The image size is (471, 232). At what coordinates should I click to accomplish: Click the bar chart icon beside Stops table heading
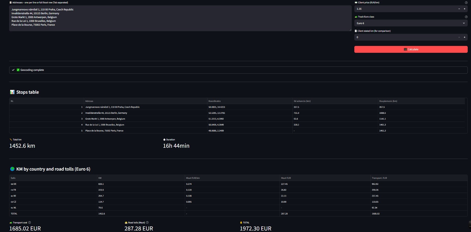pos(12,92)
